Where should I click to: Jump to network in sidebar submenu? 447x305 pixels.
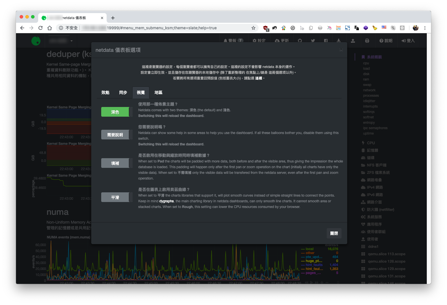(x=369, y=90)
